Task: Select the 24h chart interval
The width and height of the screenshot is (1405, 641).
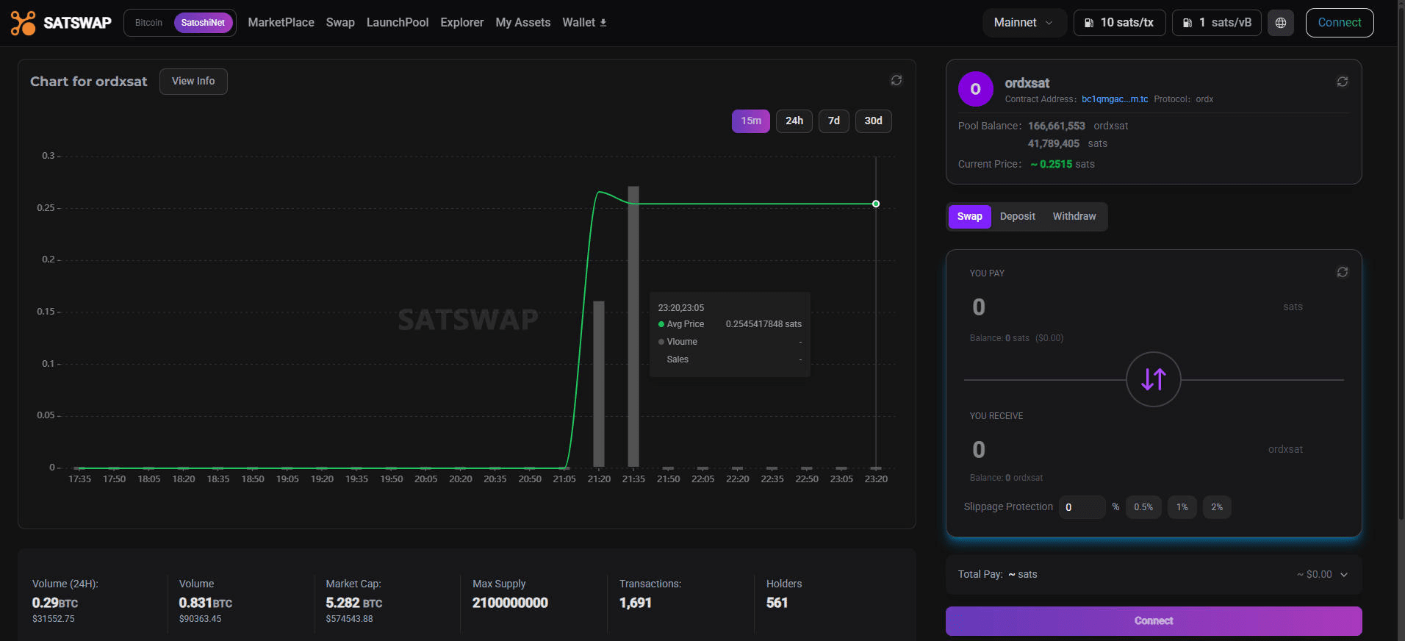Action: [794, 121]
